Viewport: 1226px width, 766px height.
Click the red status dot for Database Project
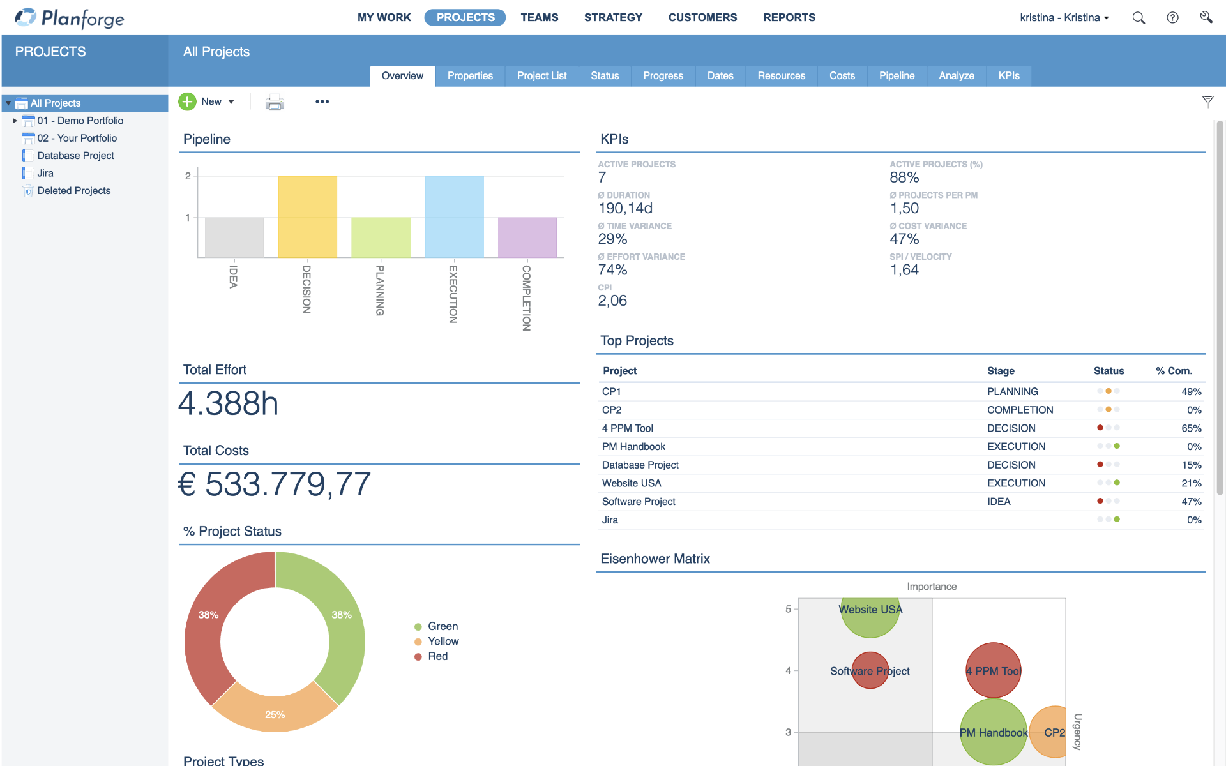1100,465
